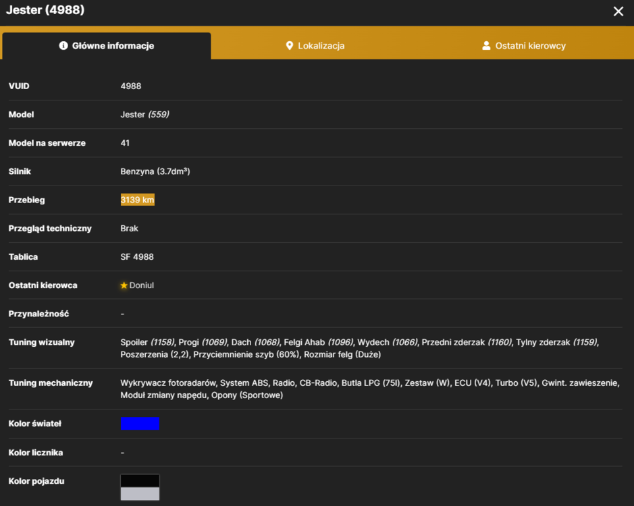Click the Przyciemnienie szyb (60%) entry
The image size is (634, 506).
[246, 354]
